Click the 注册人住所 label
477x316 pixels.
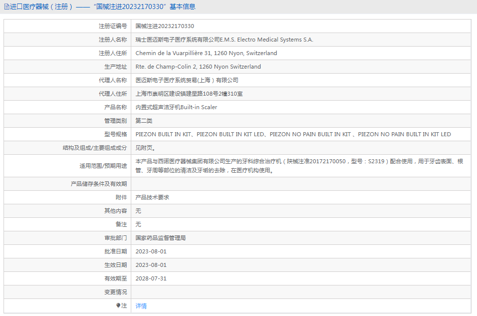click(113, 53)
